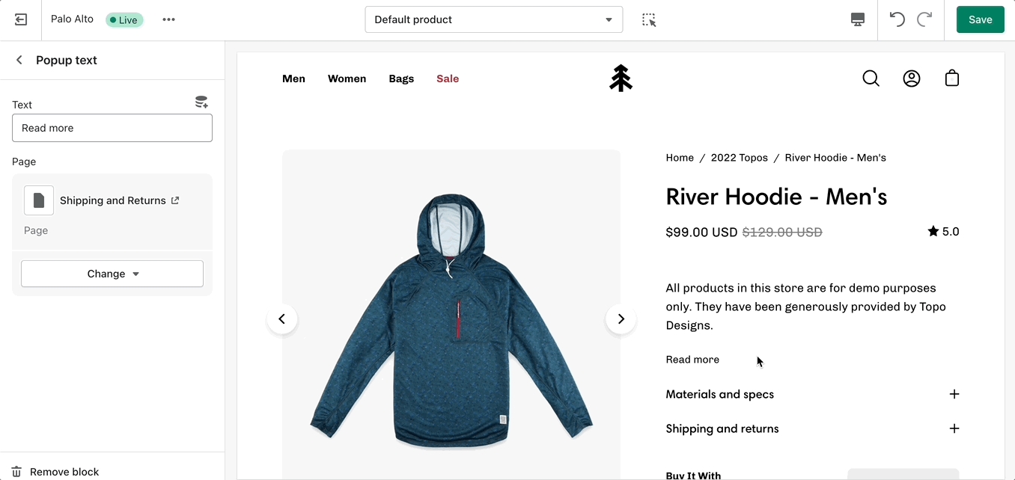Open the three-dot theme actions menu
This screenshot has width=1015, height=480.
(168, 20)
